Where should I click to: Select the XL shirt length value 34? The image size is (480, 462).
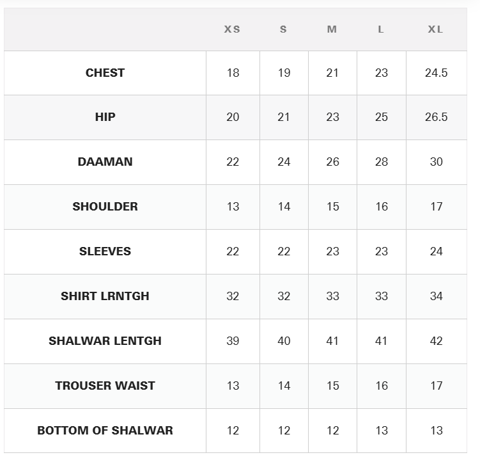(x=436, y=296)
